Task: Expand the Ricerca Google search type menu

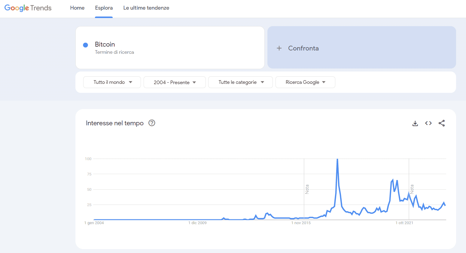Action: tap(305, 82)
